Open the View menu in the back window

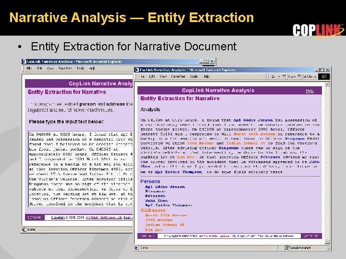(x=50, y=69)
